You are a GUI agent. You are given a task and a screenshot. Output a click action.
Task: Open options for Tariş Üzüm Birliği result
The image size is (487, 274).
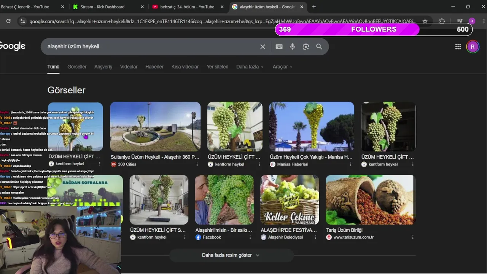(413, 237)
